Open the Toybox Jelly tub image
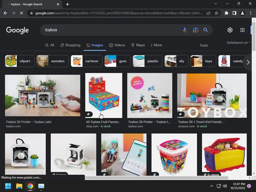256x192 pixels. [x=174, y=154]
